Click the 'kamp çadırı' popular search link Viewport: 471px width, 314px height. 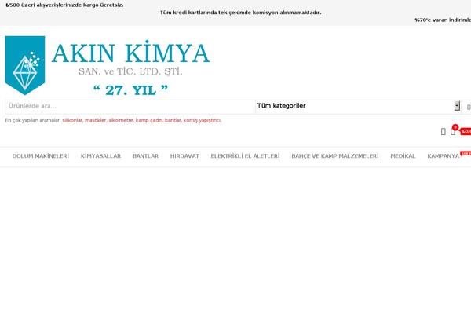tap(149, 120)
